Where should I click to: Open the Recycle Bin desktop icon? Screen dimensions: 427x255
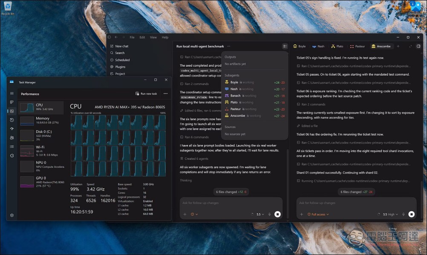click(x=8, y=8)
